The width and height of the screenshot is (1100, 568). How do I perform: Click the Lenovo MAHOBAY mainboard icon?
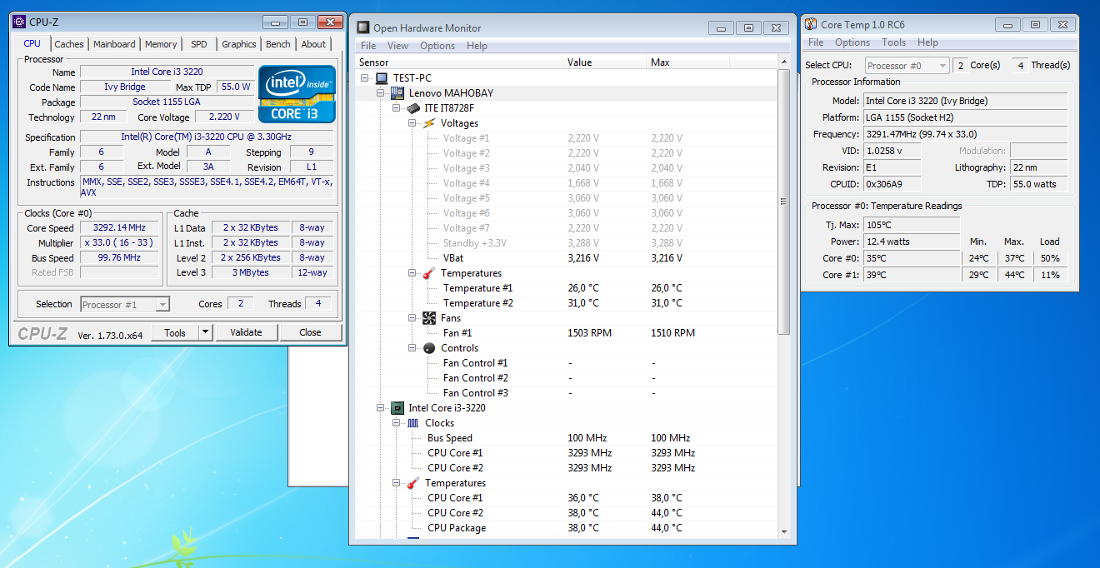(x=397, y=93)
